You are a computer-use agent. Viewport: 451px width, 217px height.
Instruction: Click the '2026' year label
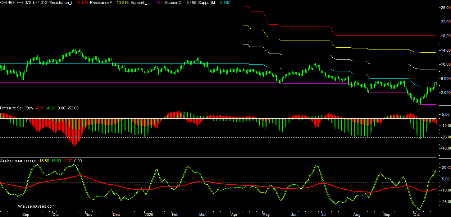149,214
